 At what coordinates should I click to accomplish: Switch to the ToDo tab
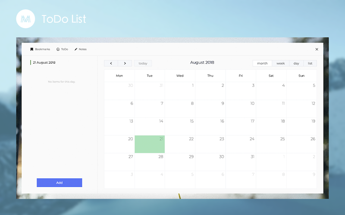point(62,49)
